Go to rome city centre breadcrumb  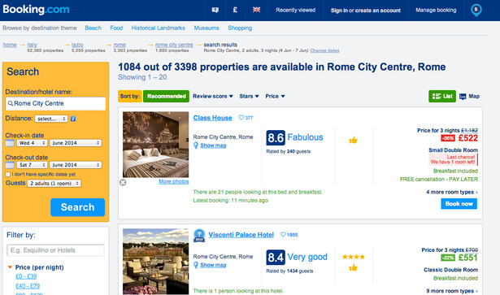174,45
